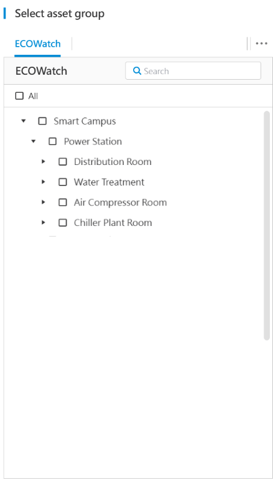Select the Power Station checkbox
This screenshot has height=480, width=273.
click(53, 141)
